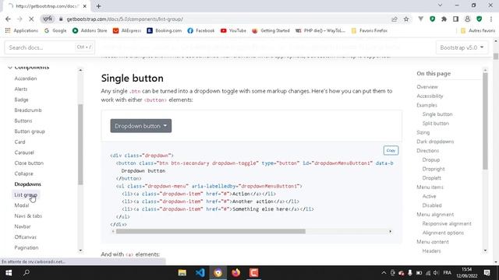The height and width of the screenshot is (280, 499).
Task: Open Carousel in the sidebar
Action: [x=24, y=152]
